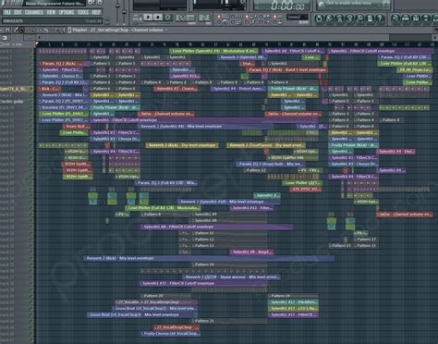Viewport: 438px width, 344px height.
Task: Select the 'Electric guitar' track label
Action: pos(12,102)
